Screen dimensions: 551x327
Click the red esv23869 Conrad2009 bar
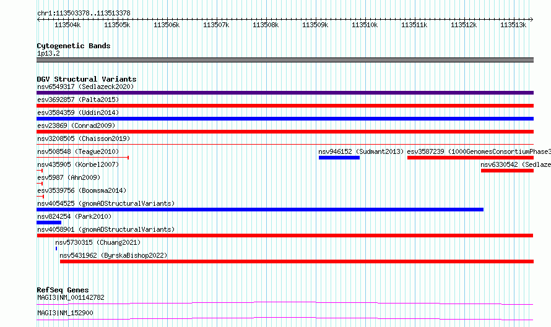pos(285,132)
